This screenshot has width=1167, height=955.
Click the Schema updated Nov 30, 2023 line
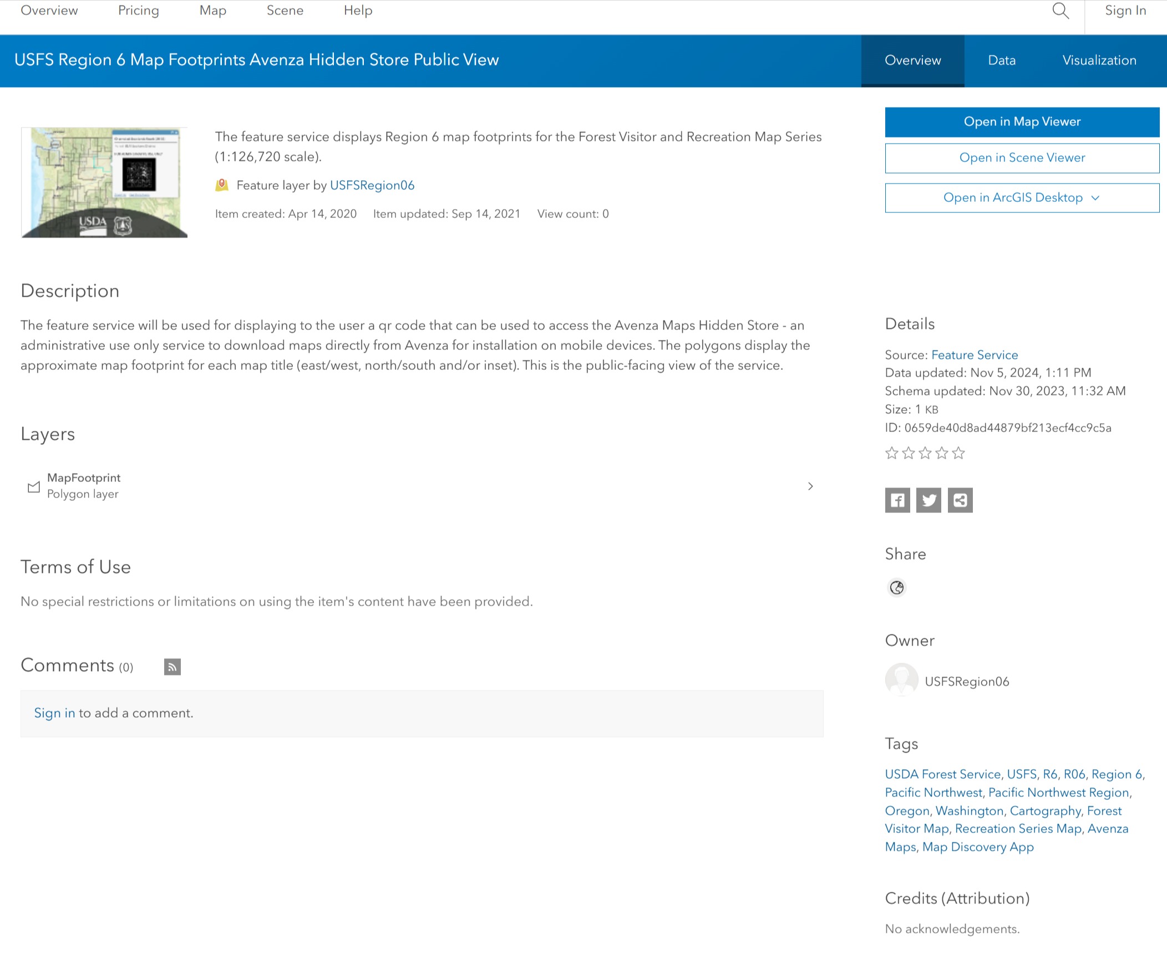pos(1005,391)
